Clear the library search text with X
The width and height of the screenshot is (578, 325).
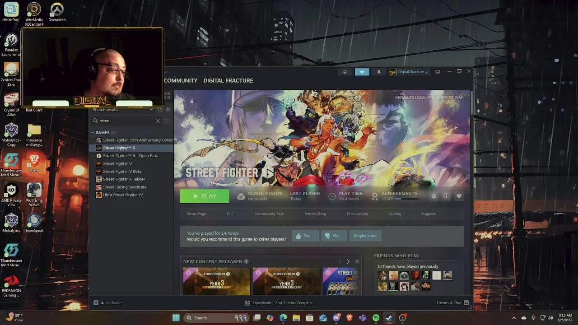pyautogui.click(x=158, y=121)
